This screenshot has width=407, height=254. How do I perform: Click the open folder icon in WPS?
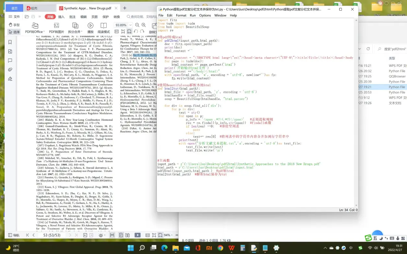point(27,17)
